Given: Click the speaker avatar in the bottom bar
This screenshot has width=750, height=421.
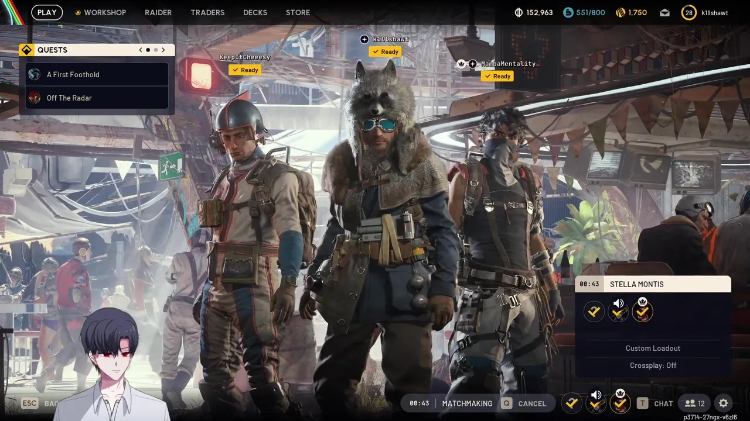Looking at the screenshot, I should tap(596, 402).
